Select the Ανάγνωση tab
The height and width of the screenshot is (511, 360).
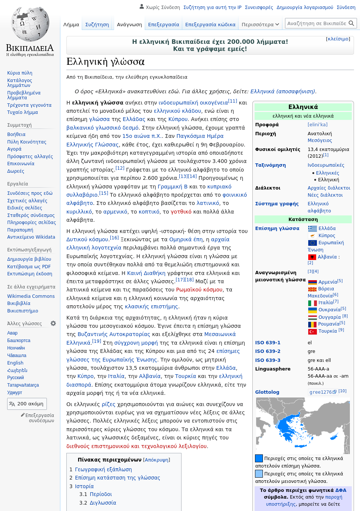coord(129,24)
